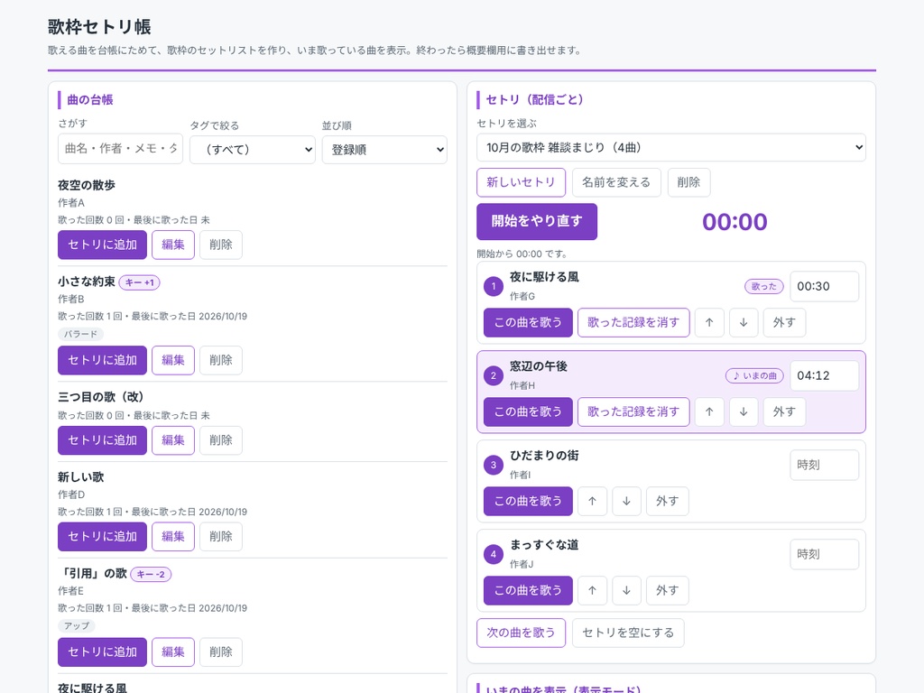924x693 pixels.
Task: Click the 04:12 time field for 窓辺の午後
Action: (824, 376)
